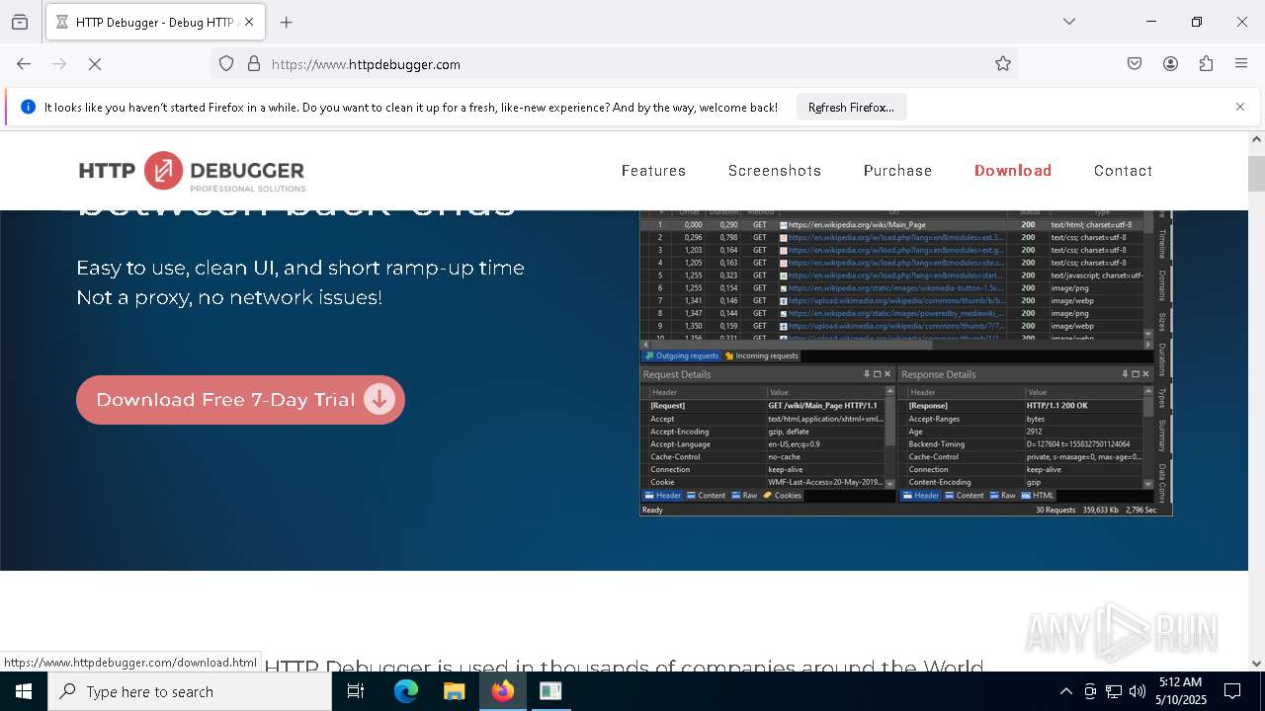Click the Firefox back arrow

coord(24,64)
